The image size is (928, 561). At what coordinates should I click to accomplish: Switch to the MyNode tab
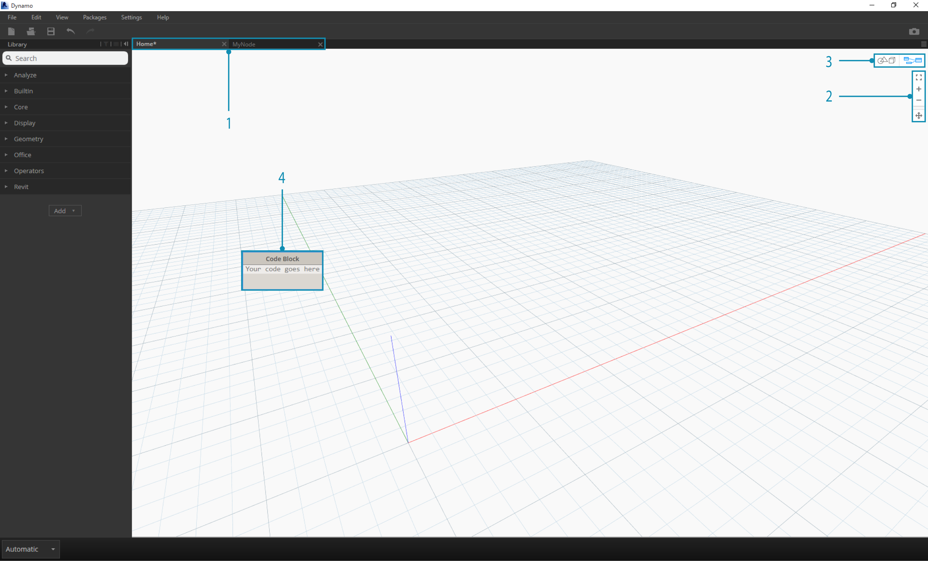pyautogui.click(x=275, y=45)
